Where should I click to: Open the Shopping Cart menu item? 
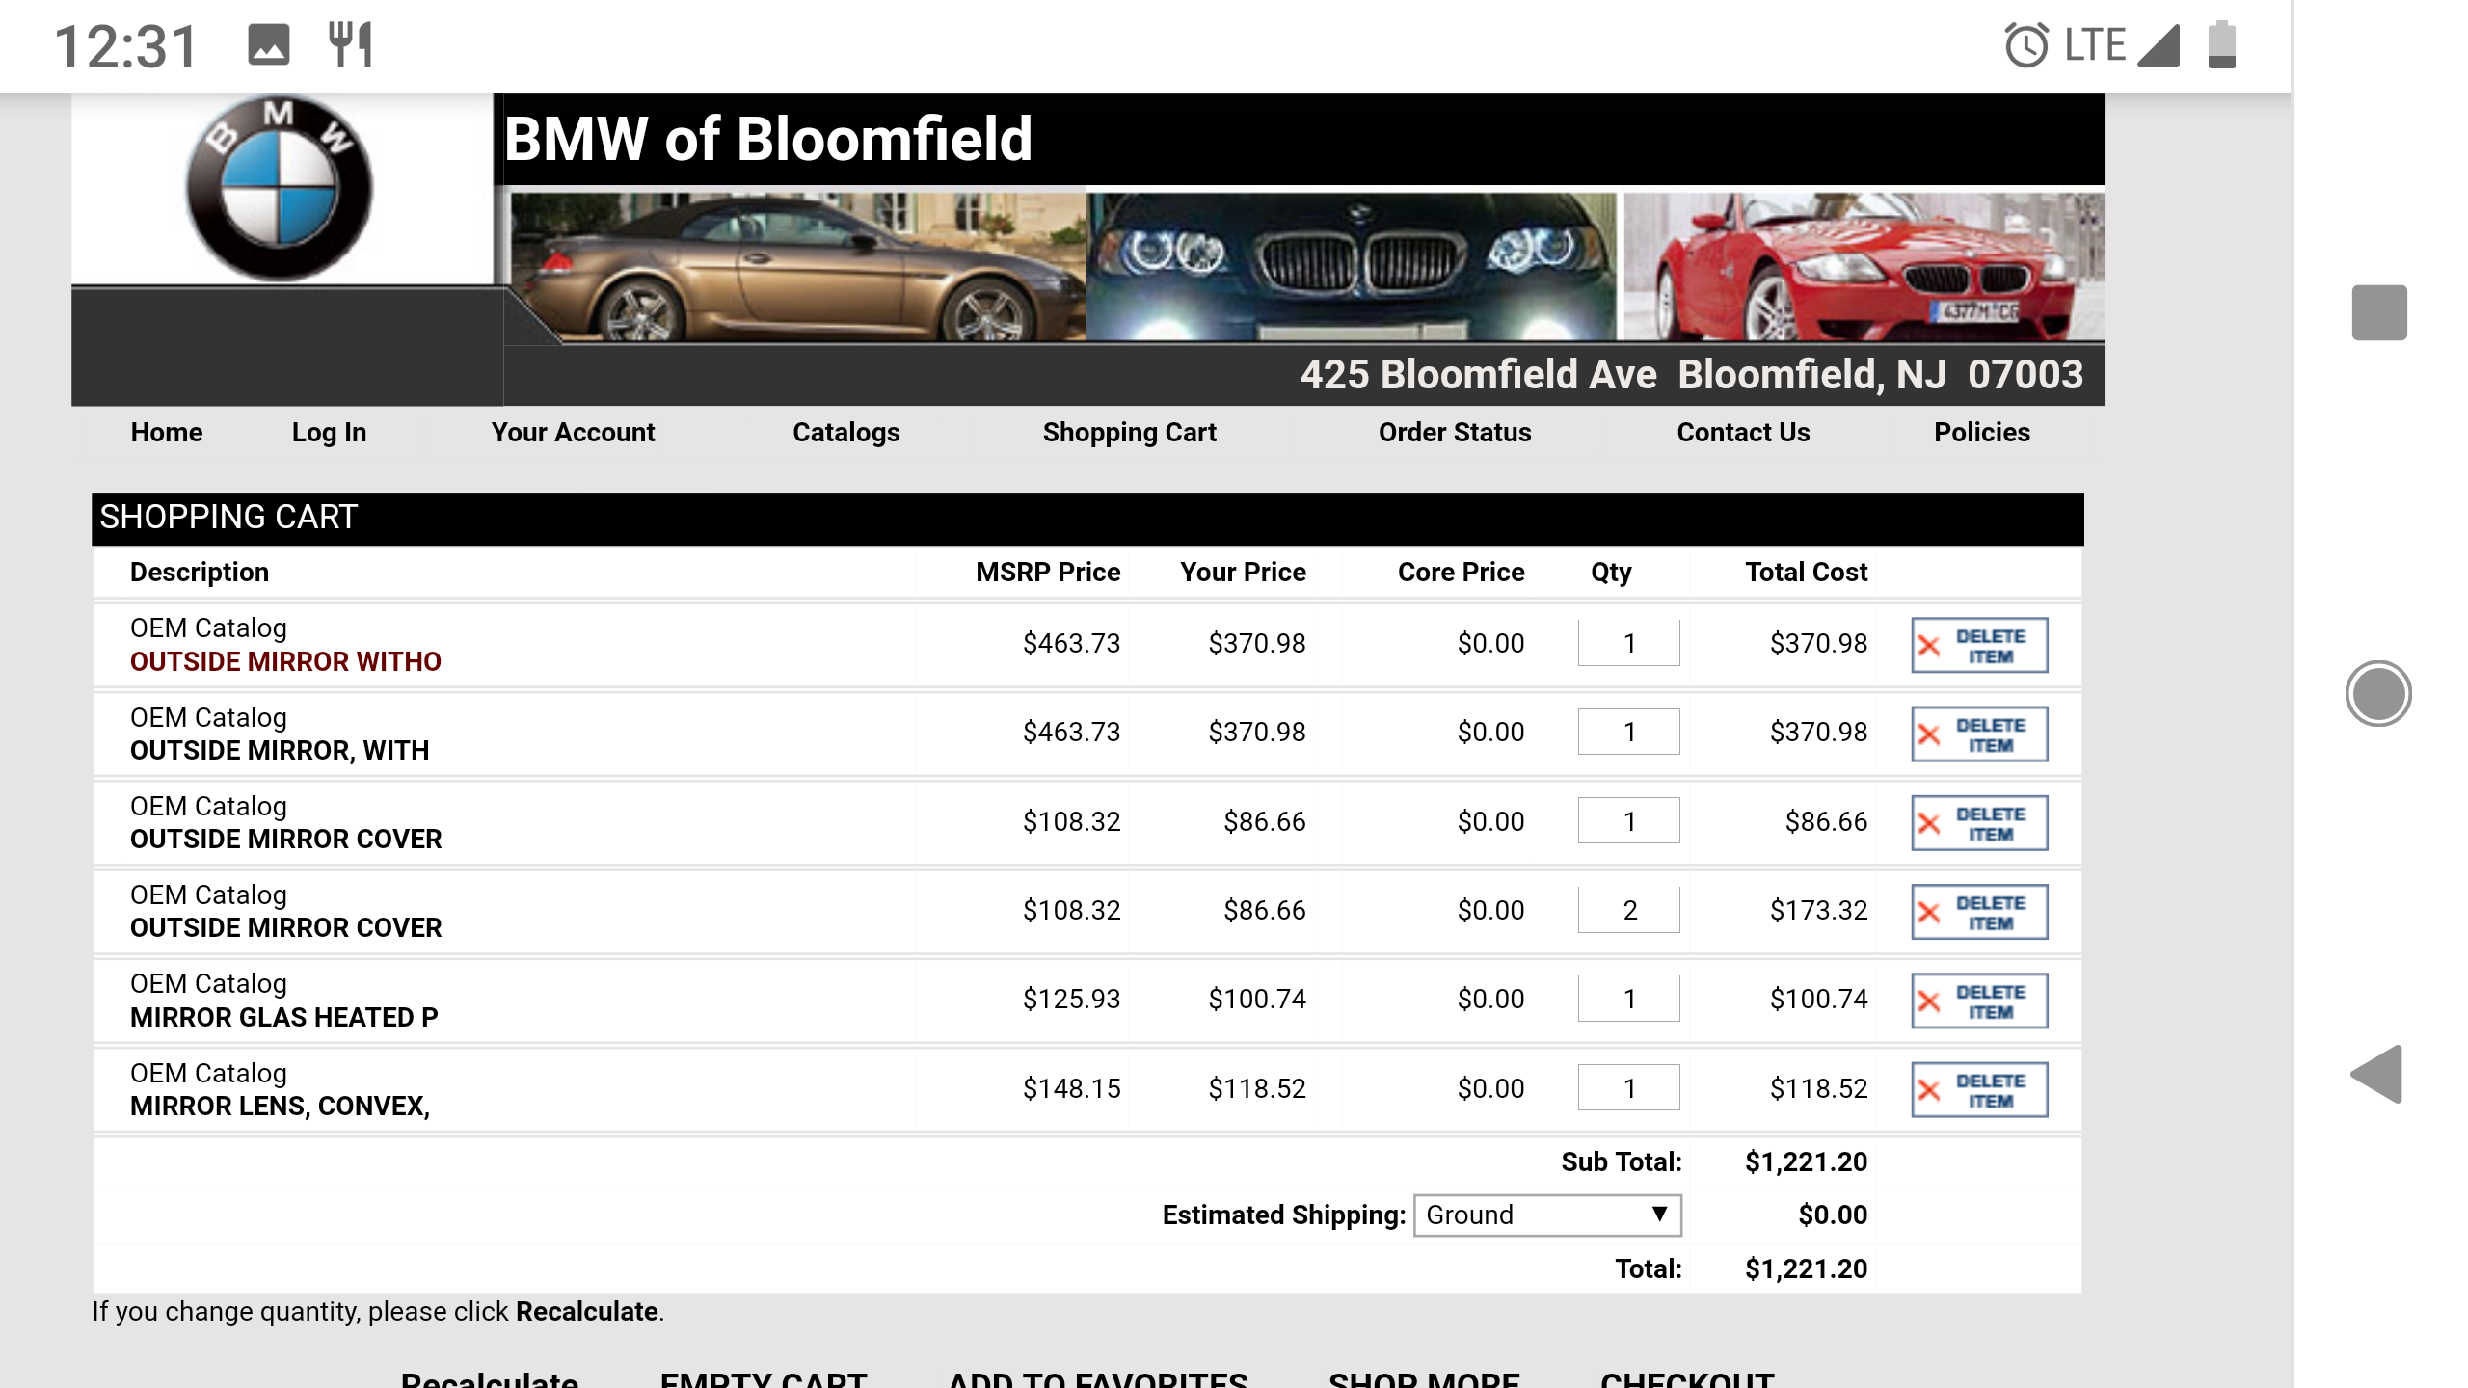pyautogui.click(x=1129, y=433)
